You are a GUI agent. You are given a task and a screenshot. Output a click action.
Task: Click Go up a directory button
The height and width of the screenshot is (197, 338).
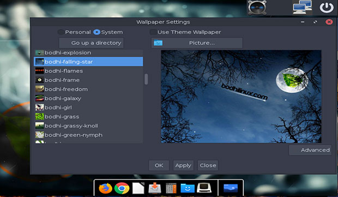point(92,43)
